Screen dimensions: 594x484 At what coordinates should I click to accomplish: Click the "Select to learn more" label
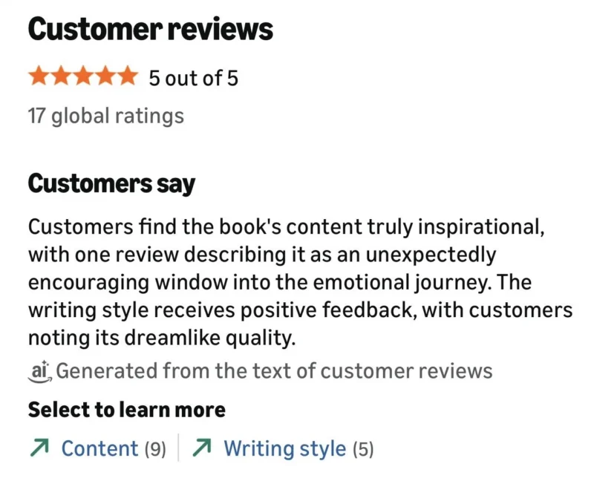tap(126, 409)
